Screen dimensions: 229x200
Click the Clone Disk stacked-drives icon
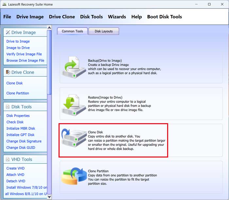point(74,138)
